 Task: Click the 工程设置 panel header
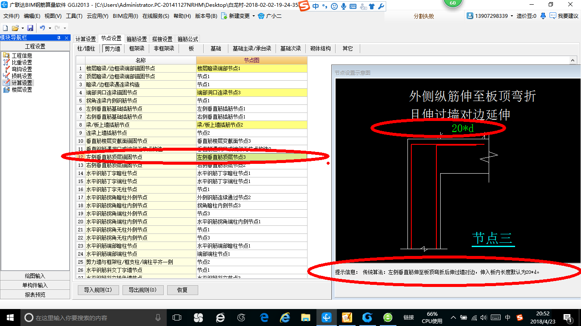pos(35,46)
